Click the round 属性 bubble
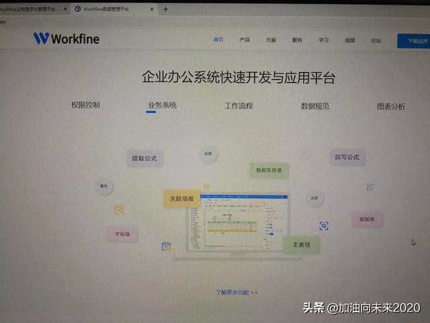 (x=104, y=186)
